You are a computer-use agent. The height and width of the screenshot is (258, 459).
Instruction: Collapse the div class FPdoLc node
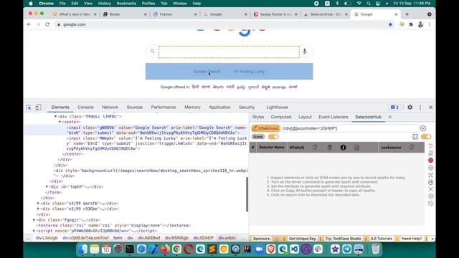[55, 116]
